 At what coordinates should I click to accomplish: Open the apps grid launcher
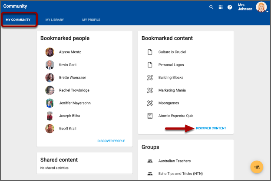(x=221, y=7)
